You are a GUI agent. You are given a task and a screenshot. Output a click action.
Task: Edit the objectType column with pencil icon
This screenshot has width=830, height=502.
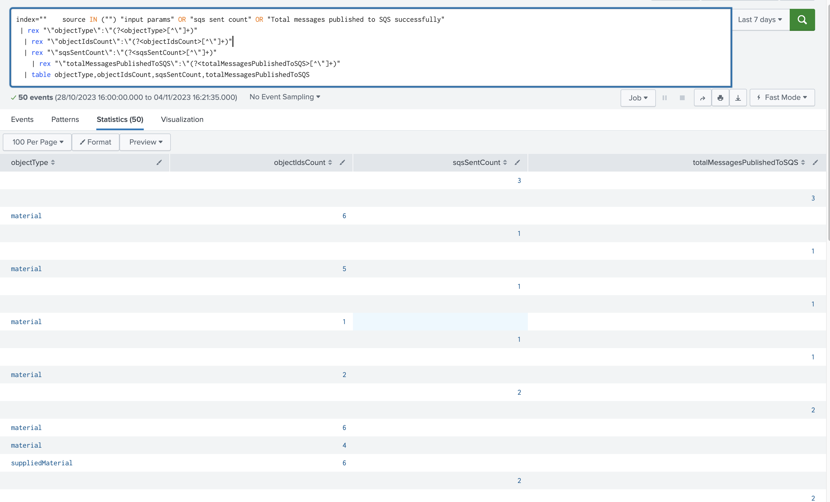pyautogui.click(x=159, y=163)
